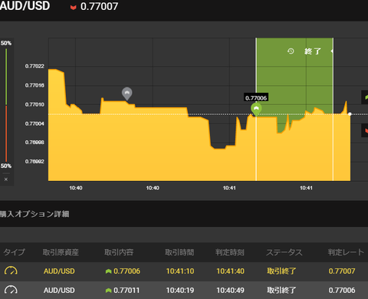Click the 取引原資産 column header
Viewport: 368px width, 299px height.
(x=61, y=252)
